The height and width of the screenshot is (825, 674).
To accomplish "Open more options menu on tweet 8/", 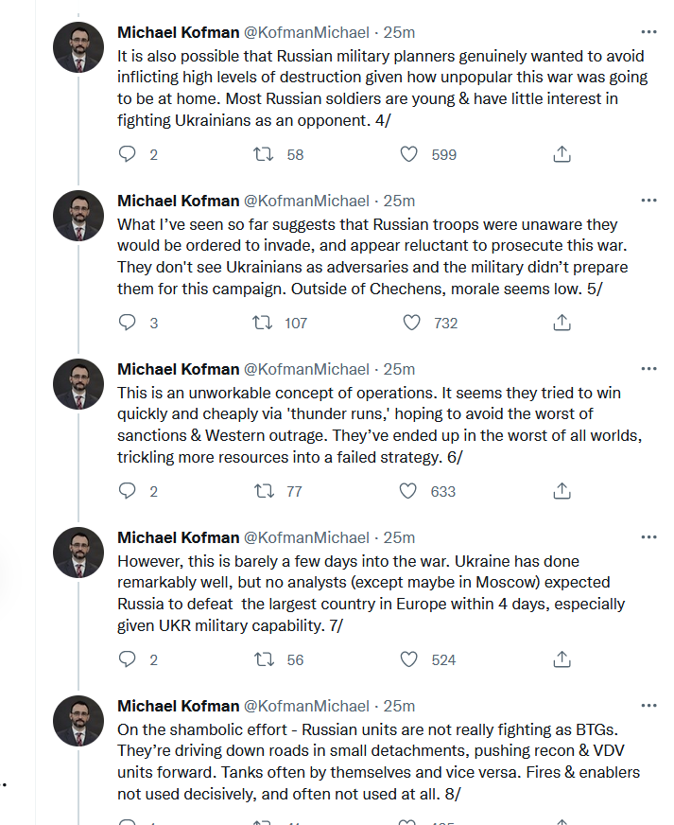I will click(x=648, y=706).
